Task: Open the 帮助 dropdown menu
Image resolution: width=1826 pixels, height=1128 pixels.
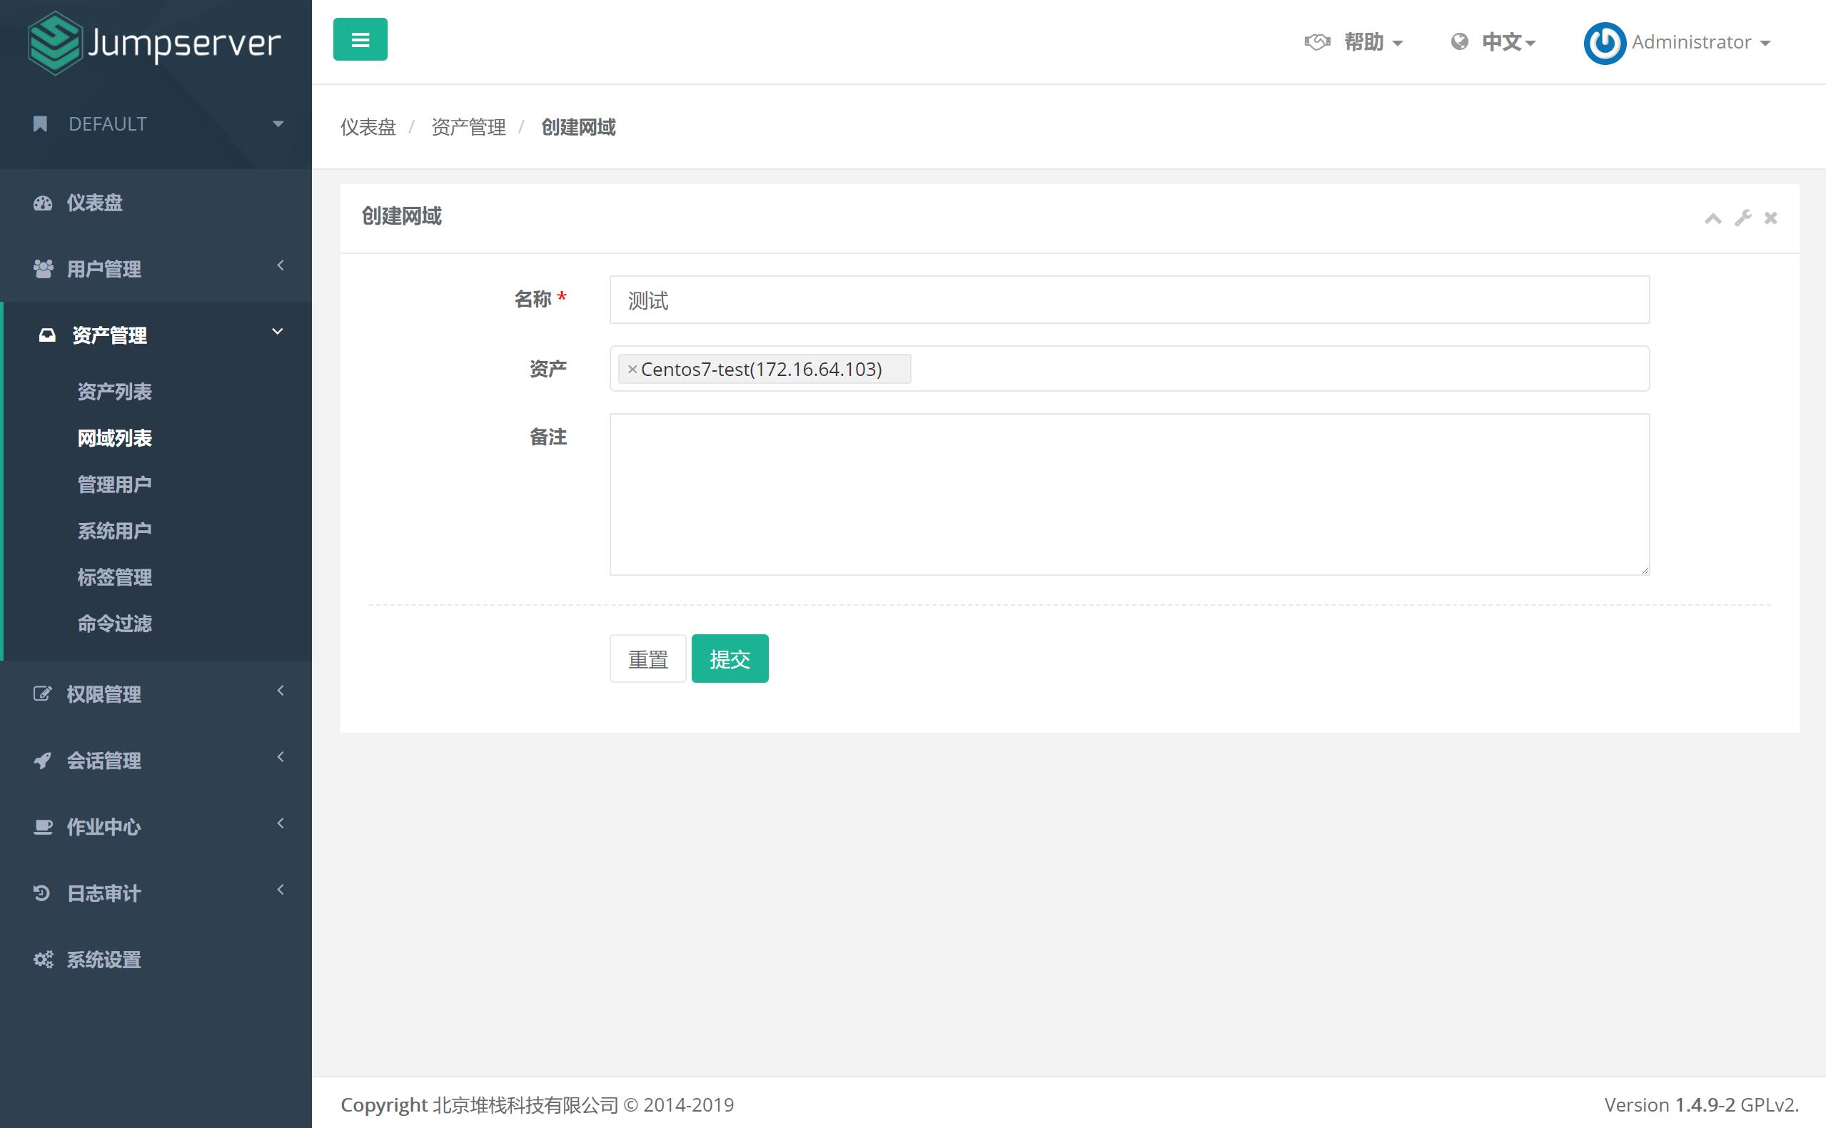Action: (x=1373, y=43)
